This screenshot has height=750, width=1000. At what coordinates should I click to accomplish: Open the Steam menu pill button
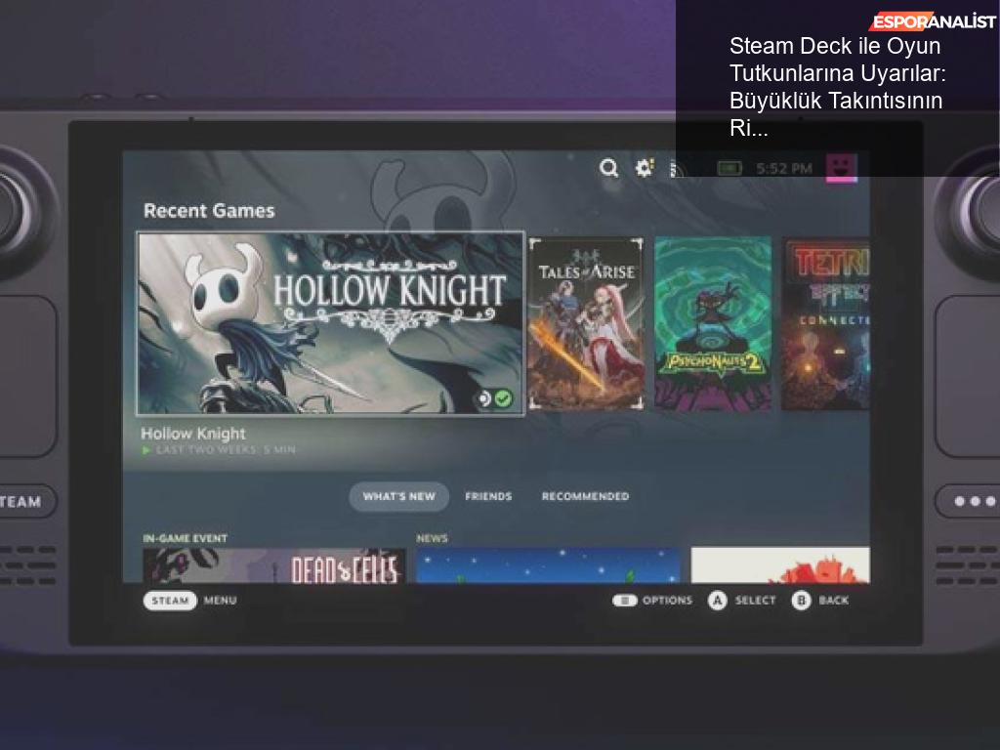point(170,601)
